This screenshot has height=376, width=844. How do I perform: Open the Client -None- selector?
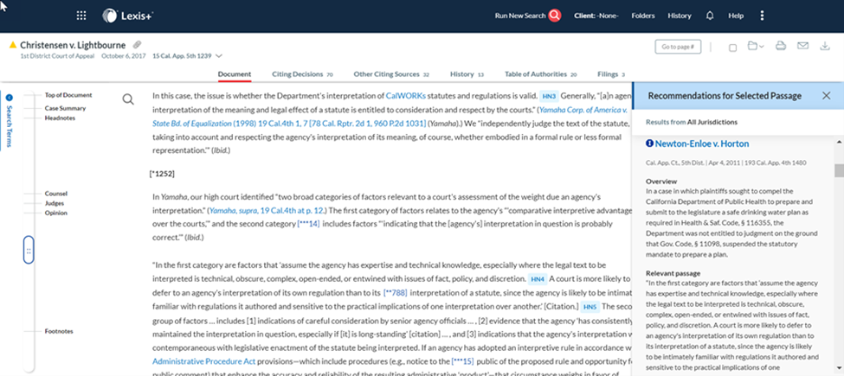(x=596, y=16)
